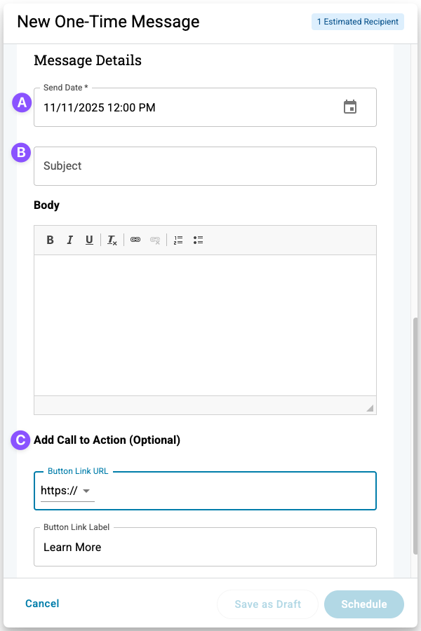Image resolution: width=421 pixels, height=631 pixels.
Task: Click the Schedule button
Action: (x=363, y=604)
